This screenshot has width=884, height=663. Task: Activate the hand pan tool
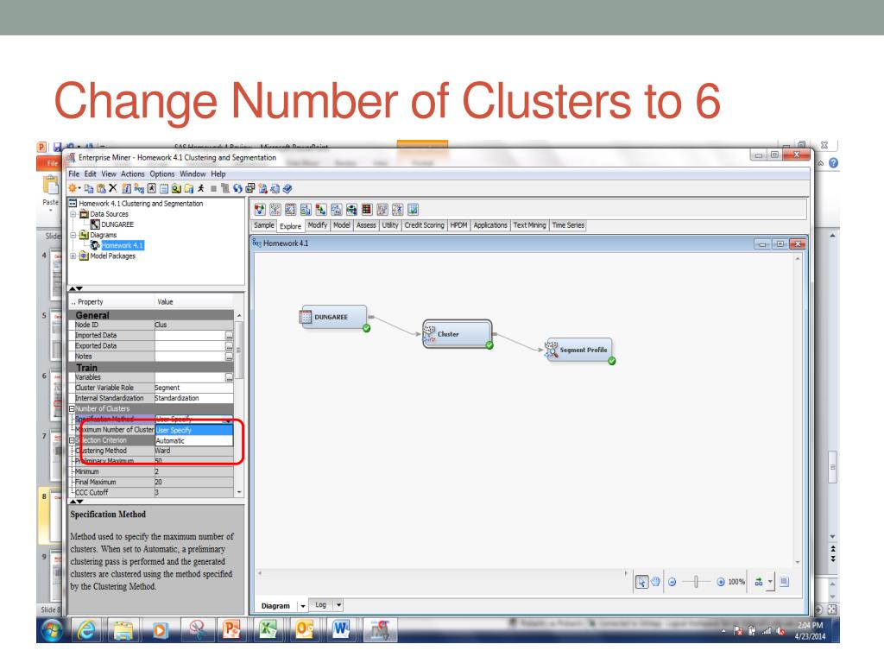656,581
